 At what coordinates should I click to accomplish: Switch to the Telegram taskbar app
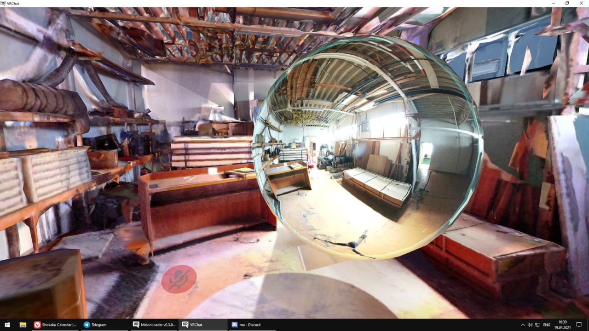pos(104,325)
